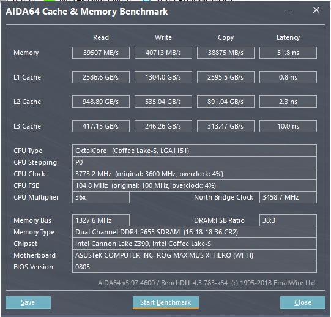
Task: Minimize the AIDA64 benchmark window
Action: [288, 10]
